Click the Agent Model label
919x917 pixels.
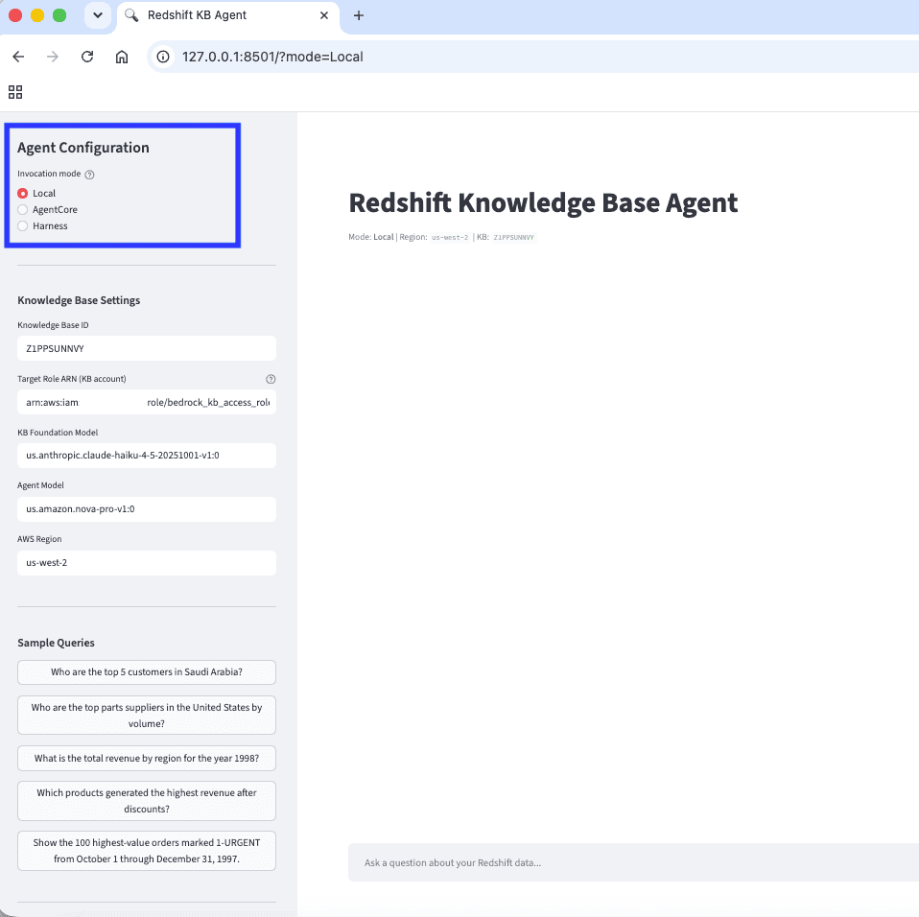40,485
